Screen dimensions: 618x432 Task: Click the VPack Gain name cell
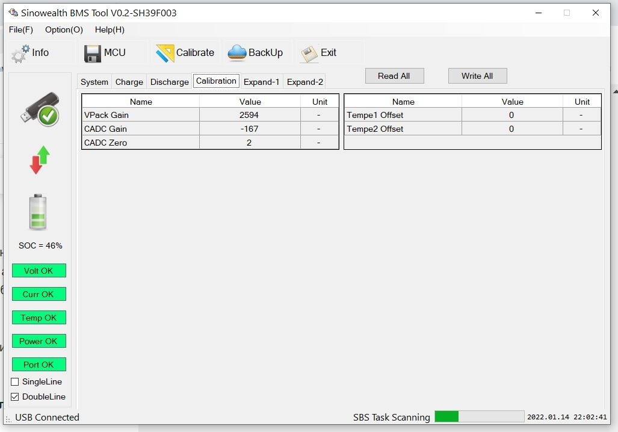(x=141, y=115)
